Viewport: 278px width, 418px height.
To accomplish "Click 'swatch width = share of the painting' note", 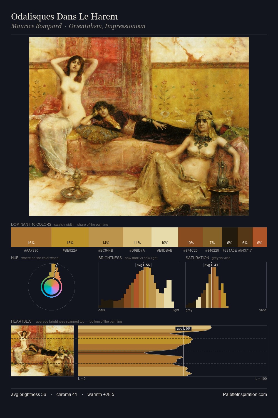I will pos(81,224).
